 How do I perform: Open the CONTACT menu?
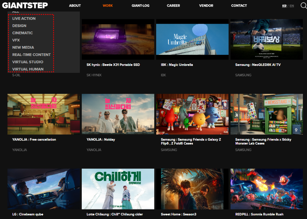(239, 6)
